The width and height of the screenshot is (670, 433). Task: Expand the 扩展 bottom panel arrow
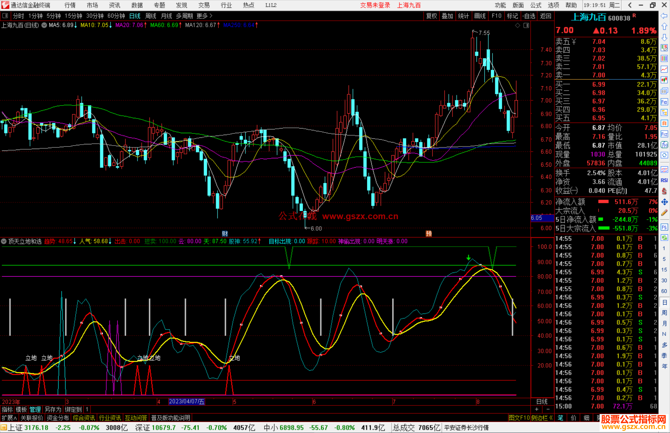[9, 418]
